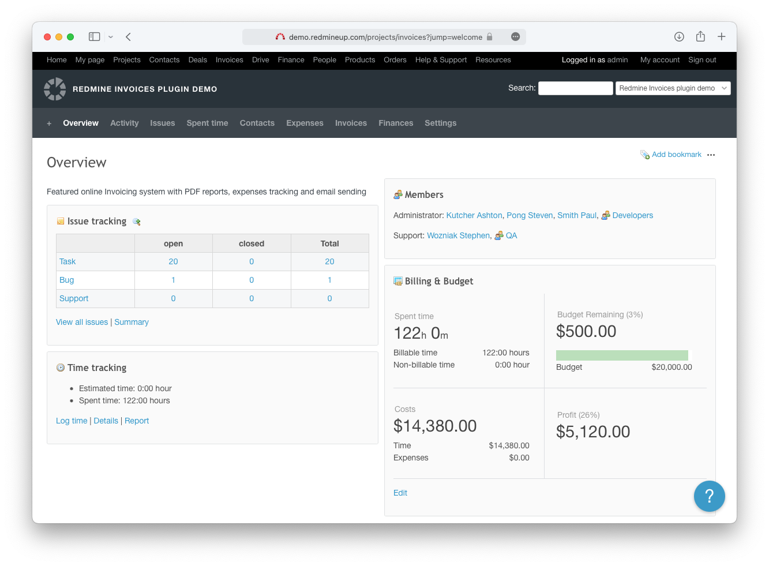Open the page options ellipsis in address bar
Viewport: 769px width, 566px height.
[x=515, y=37]
